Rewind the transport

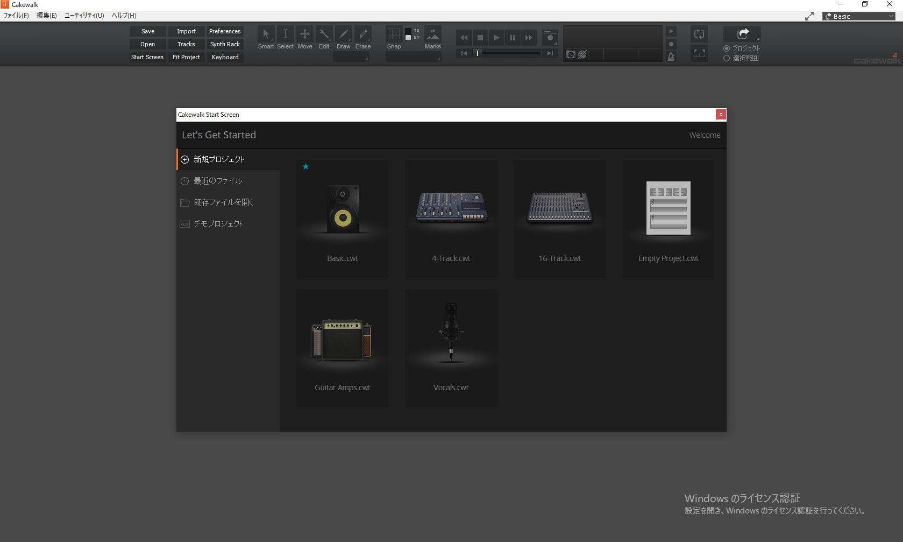click(x=464, y=38)
